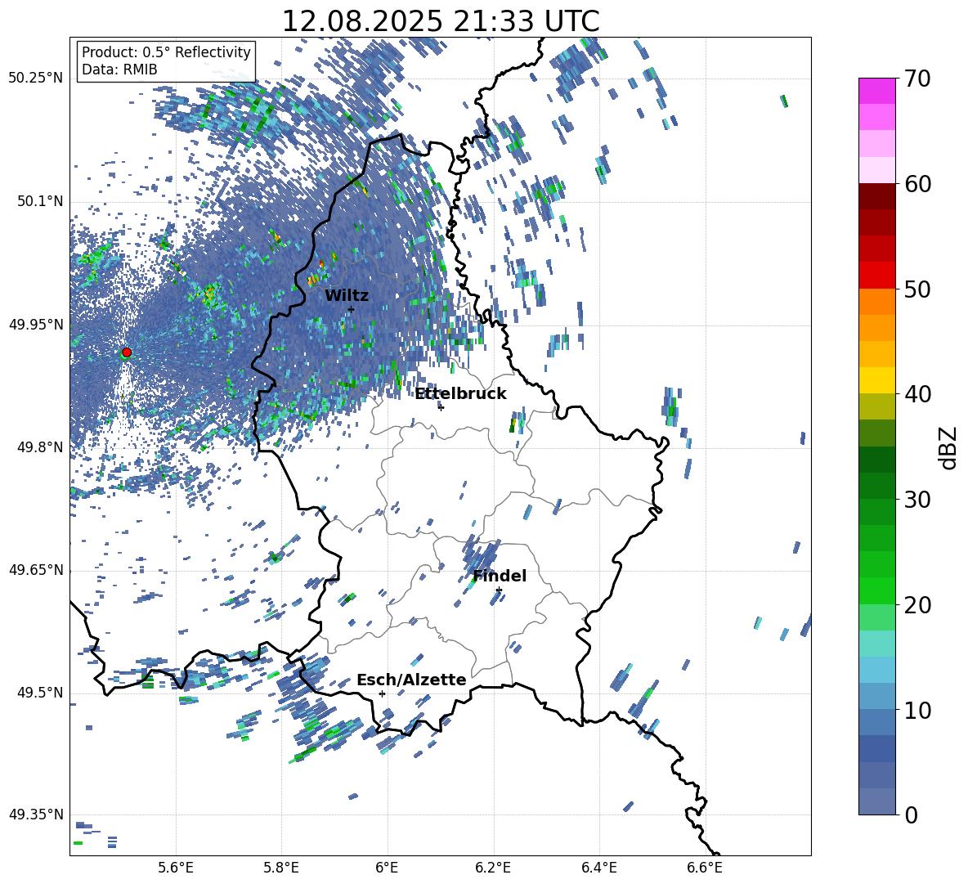968x884 pixels.
Task: Click the Wiltz location cross marker
Action: [x=351, y=309]
